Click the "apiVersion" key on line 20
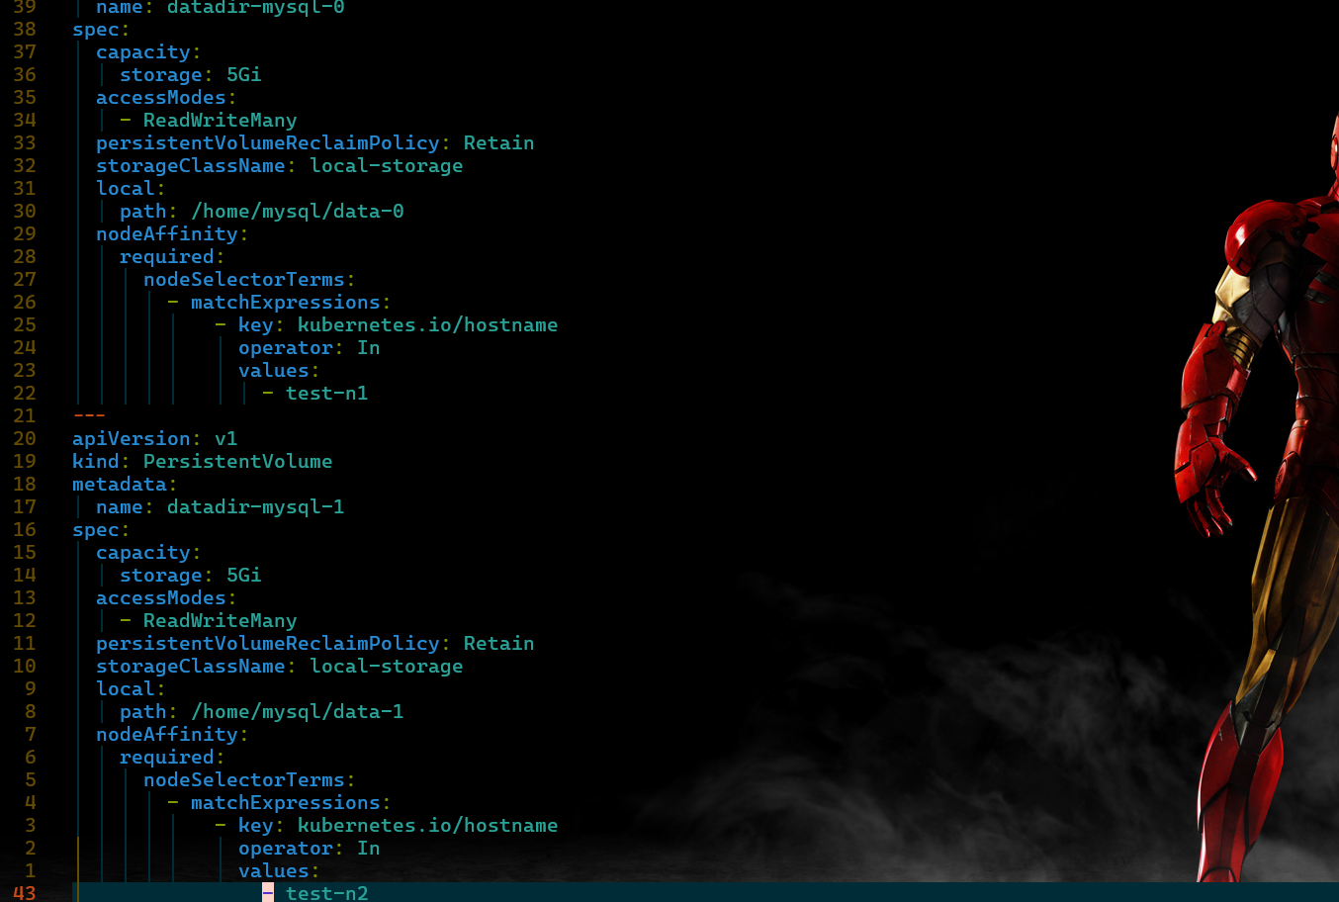The height and width of the screenshot is (902, 1339). point(132,438)
